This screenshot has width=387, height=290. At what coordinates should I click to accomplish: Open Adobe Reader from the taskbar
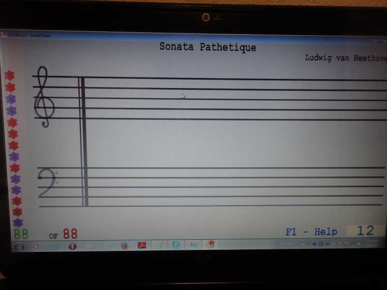142,245
